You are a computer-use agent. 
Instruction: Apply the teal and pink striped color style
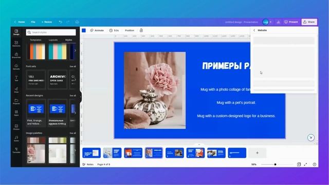tap(58, 51)
